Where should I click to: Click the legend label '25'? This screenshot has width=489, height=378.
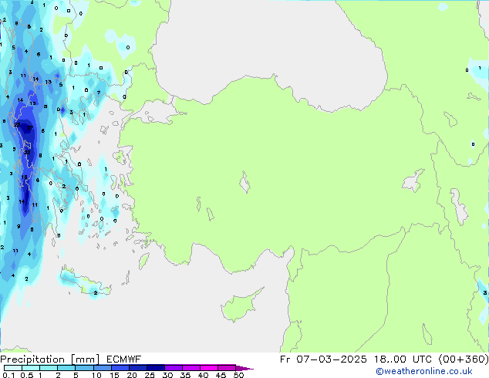[x=150, y=375]
